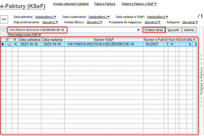Click Pokaż e-Fakturę link
This screenshot has width=204, height=136.
click(x=105, y=4)
